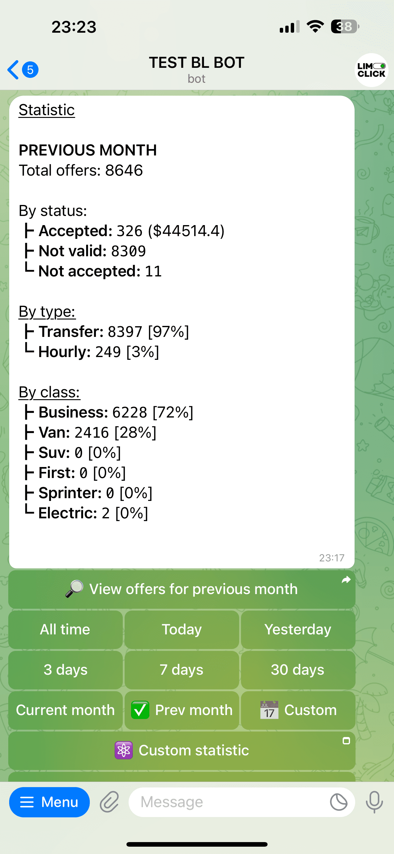Image resolution: width=394 pixels, height=854 pixels.
Task: Show statistics for All time
Action: pos(65,629)
